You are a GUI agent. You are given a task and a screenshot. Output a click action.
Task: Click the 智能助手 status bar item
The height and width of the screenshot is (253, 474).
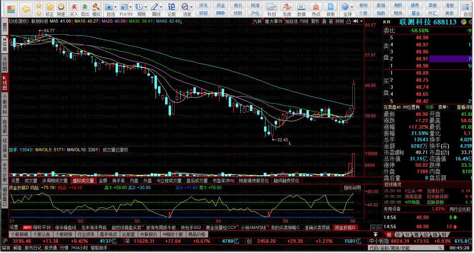click(x=99, y=248)
